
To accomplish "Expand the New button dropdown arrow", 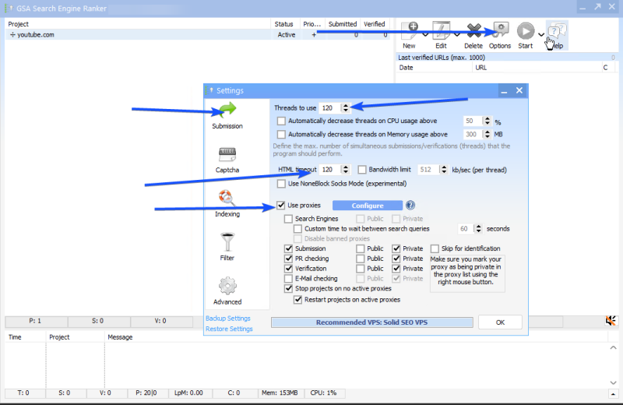I will [x=424, y=34].
